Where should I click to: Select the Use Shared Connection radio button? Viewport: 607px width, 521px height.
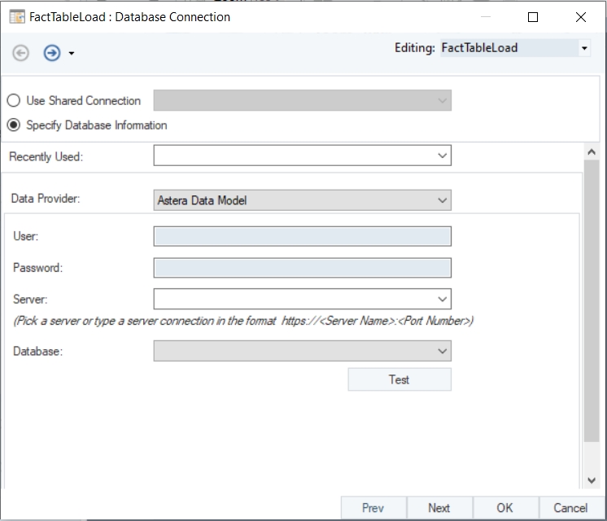click(x=14, y=101)
